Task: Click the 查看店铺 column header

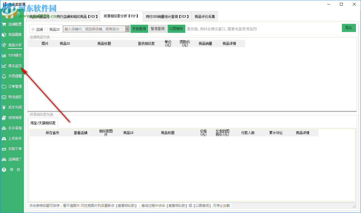Action: (81, 133)
